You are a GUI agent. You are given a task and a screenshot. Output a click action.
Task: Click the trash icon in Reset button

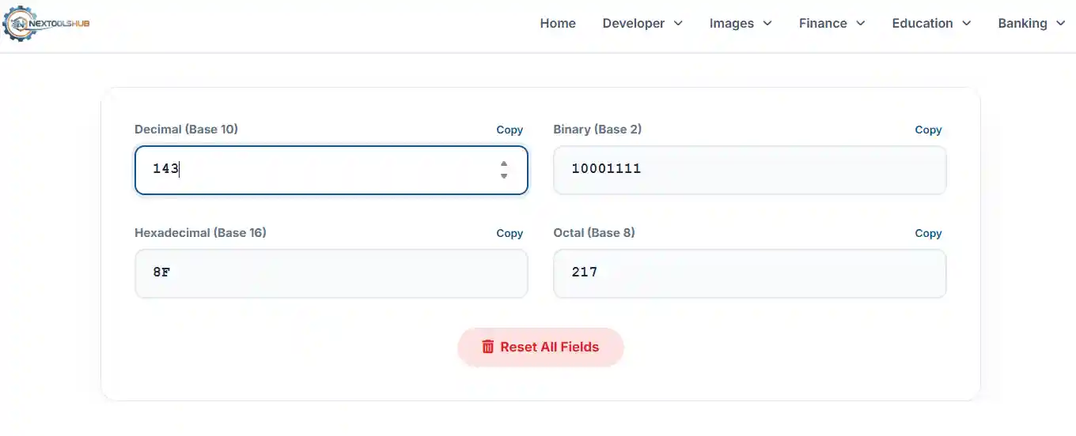488,347
